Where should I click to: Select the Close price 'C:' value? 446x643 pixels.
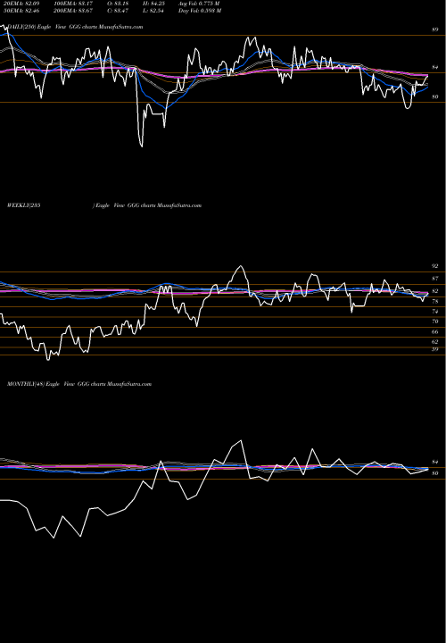click(x=116, y=11)
